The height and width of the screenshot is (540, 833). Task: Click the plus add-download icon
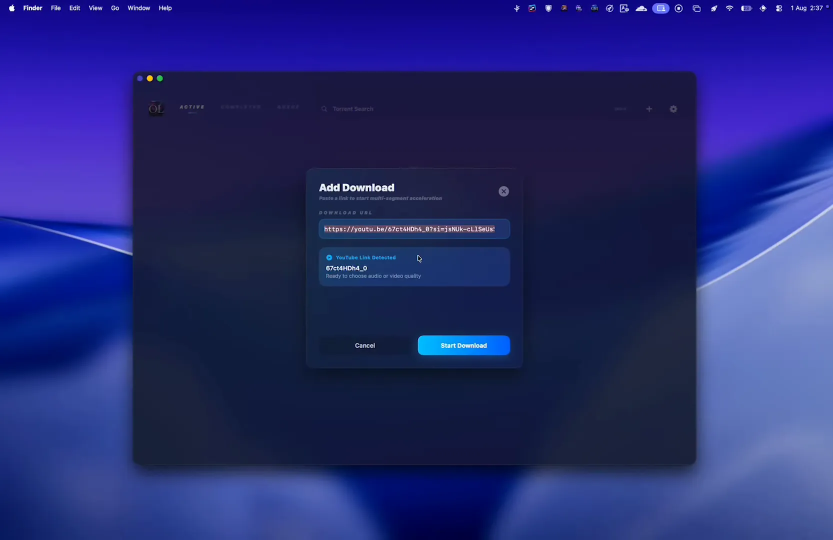pyautogui.click(x=649, y=109)
